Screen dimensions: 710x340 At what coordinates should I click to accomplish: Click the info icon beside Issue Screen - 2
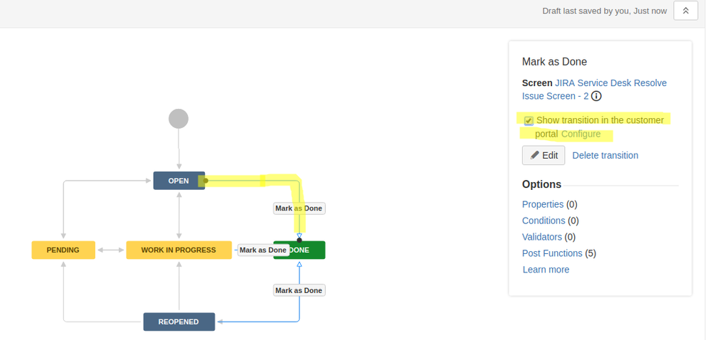click(x=596, y=96)
